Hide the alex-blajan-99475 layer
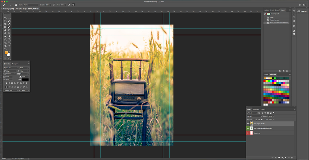 tap(248, 123)
